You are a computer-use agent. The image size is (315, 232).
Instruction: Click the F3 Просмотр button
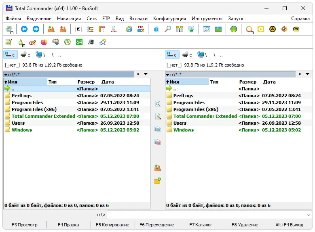25,225
